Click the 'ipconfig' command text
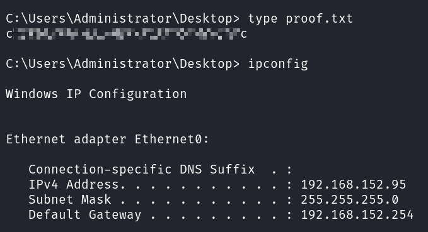 tap(278, 64)
